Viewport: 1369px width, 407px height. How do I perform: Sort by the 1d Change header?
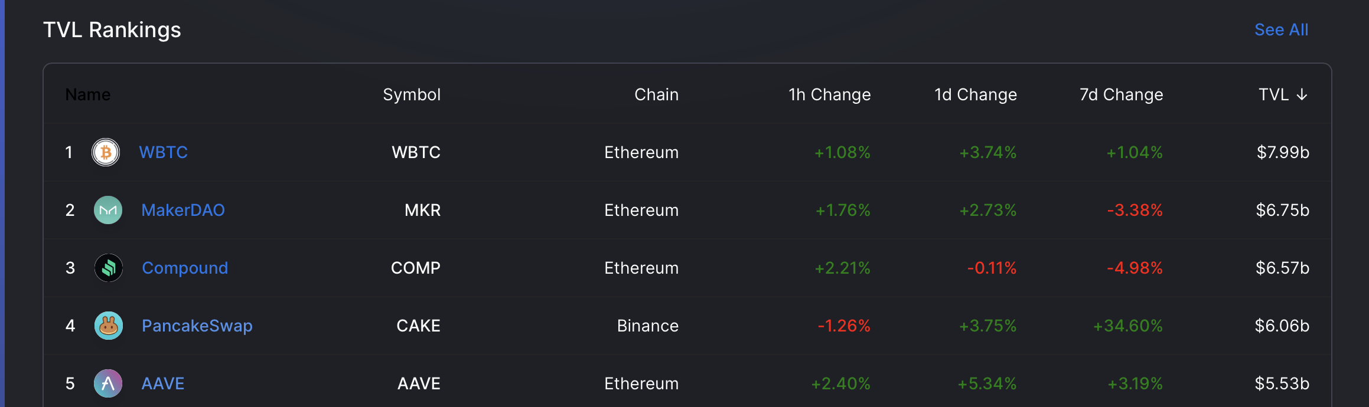click(x=976, y=94)
